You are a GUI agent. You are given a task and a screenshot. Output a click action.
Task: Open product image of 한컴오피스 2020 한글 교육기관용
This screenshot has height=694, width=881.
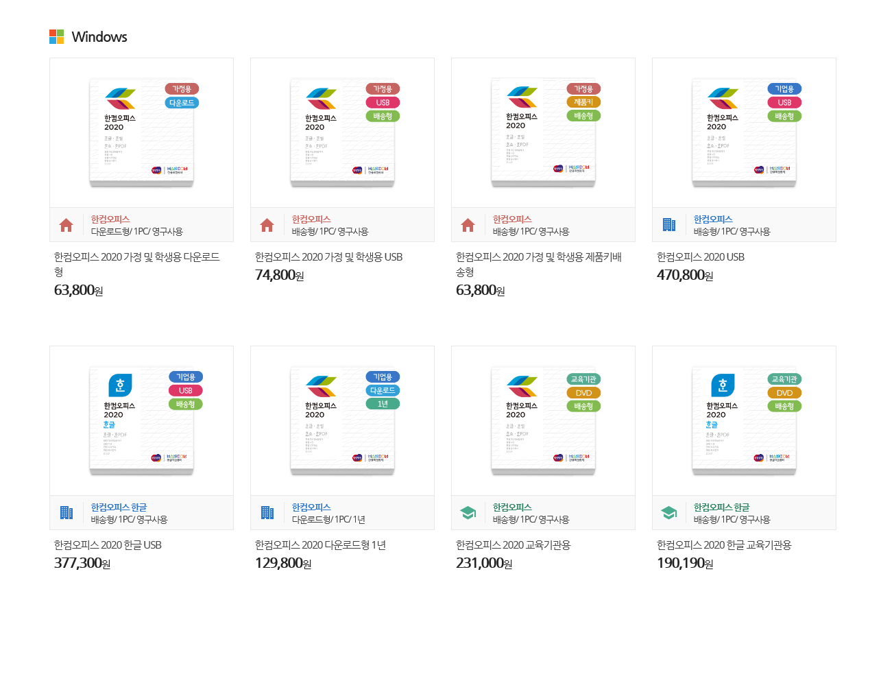point(744,420)
